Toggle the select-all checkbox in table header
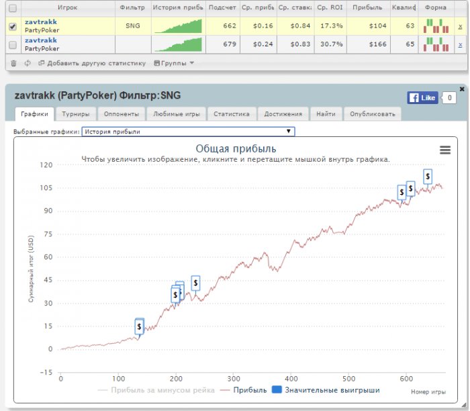The width and height of the screenshot is (470, 411). (13, 7)
